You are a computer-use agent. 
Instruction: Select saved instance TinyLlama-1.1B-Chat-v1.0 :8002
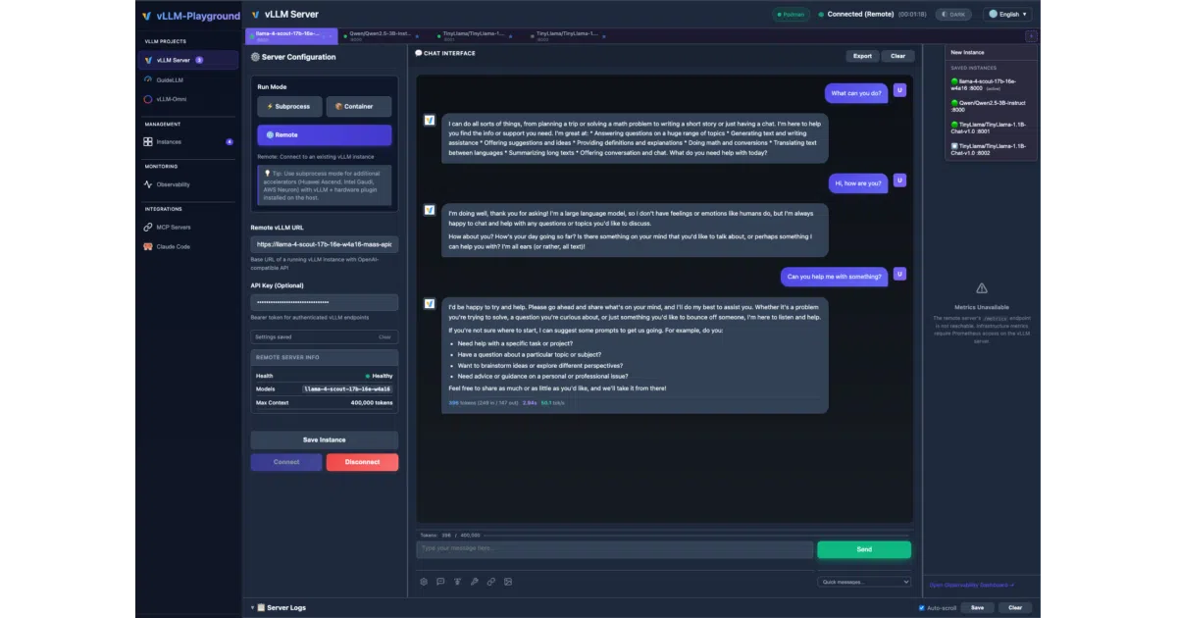(x=991, y=149)
